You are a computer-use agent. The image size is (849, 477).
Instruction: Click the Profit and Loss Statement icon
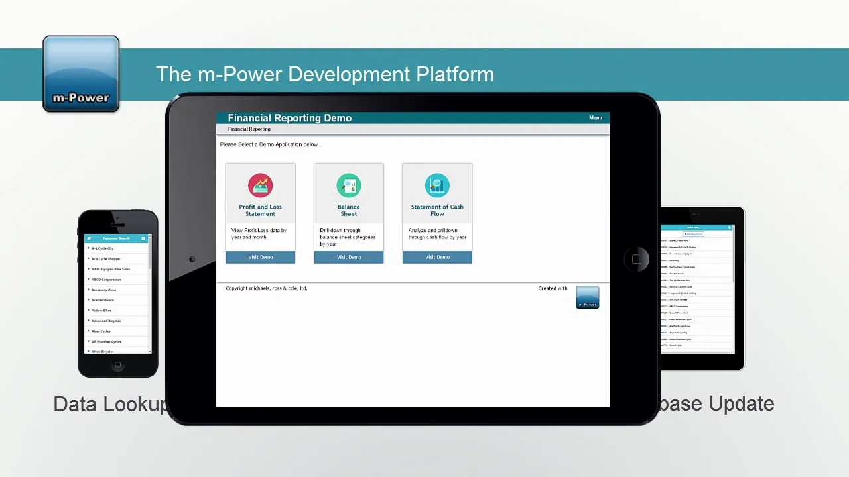point(260,185)
